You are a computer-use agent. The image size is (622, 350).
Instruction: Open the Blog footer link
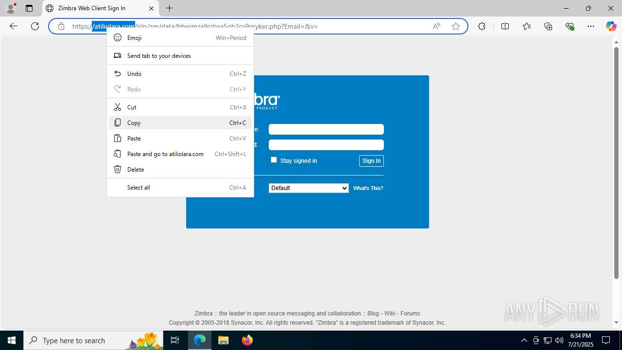373,314
